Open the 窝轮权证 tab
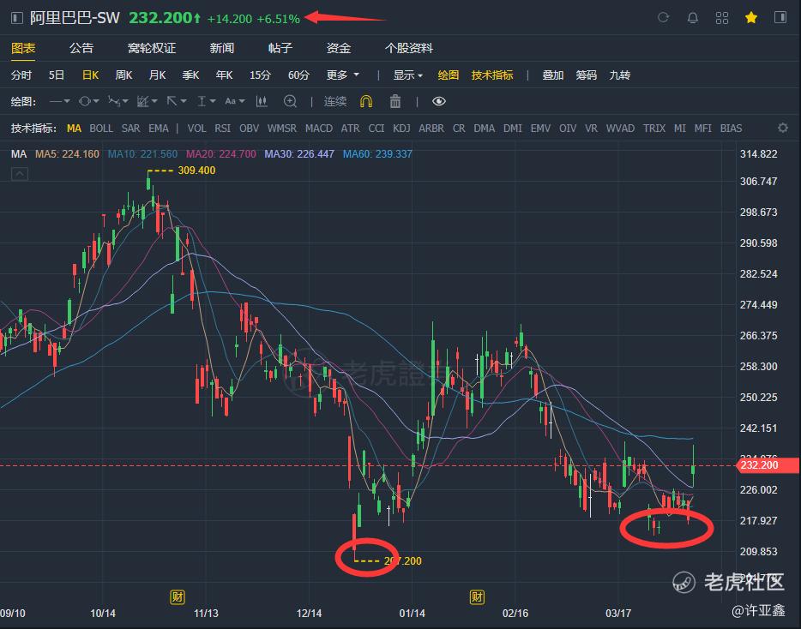The width and height of the screenshot is (801, 629). coord(152,49)
